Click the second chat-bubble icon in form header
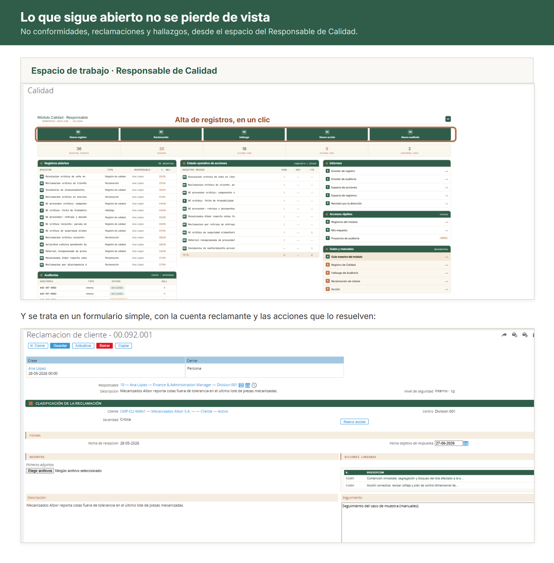The image size is (554, 563). tap(525, 335)
